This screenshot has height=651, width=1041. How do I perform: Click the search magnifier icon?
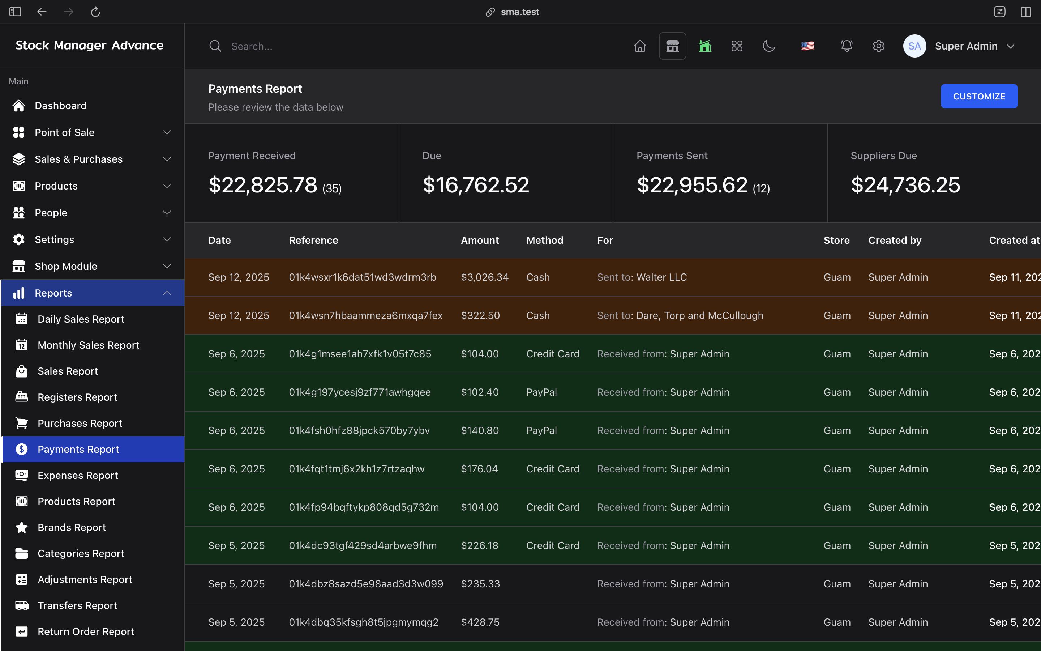click(x=215, y=46)
